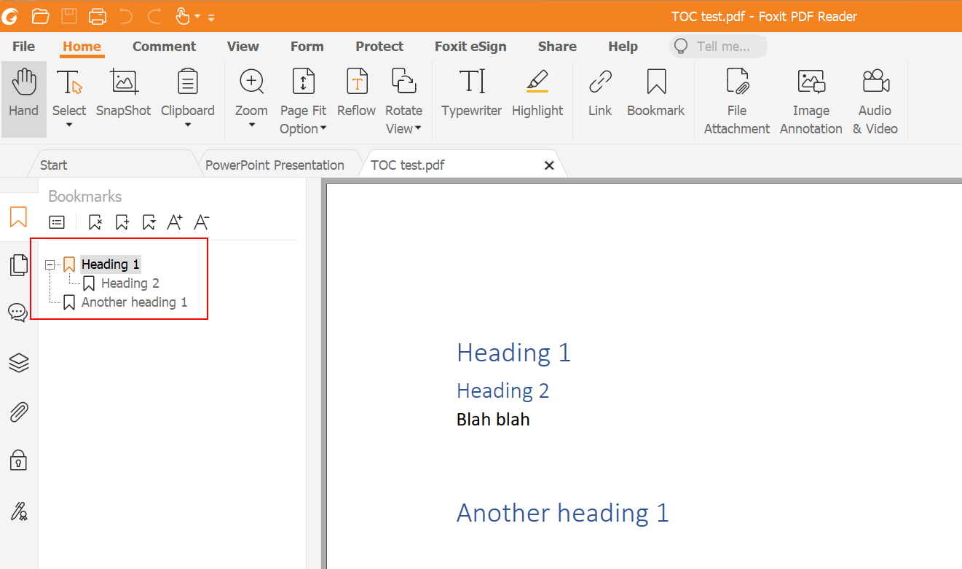
Task: Toggle the Bookmarks panel via its sidebar icon
Action: coord(17,217)
